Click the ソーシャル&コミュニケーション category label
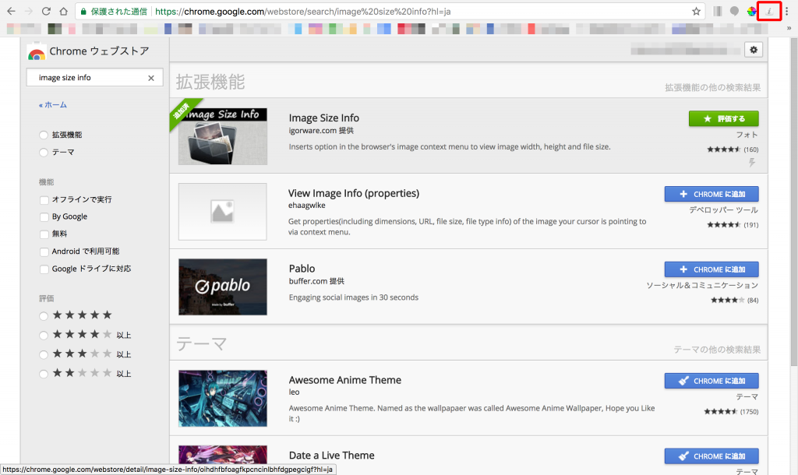Screen dimensions: 798x475 pos(702,285)
